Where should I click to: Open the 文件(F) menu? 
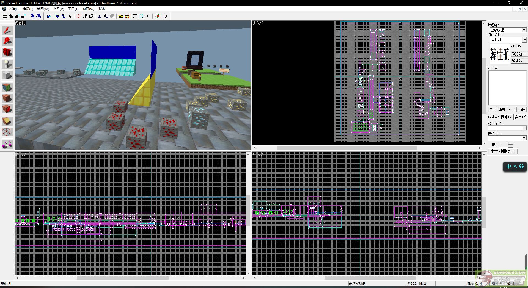(x=13, y=9)
